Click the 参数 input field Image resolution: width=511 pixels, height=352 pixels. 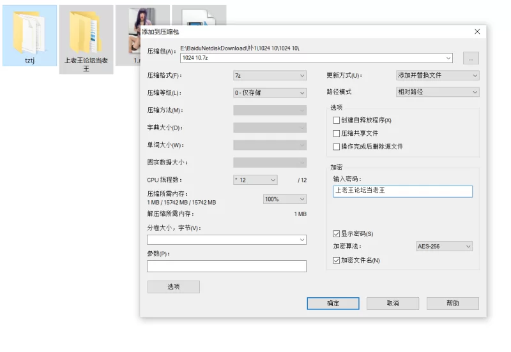click(227, 266)
